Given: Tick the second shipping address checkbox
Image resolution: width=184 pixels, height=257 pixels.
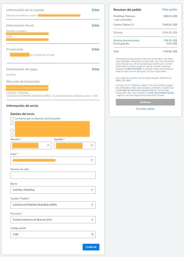Looking at the screenshot, I should (x=12, y=123).
